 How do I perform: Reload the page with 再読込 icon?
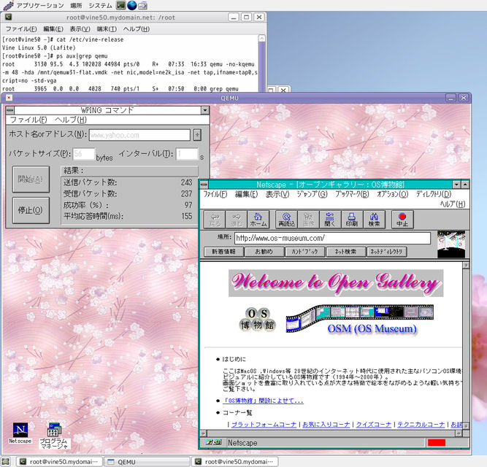(287, 220)
